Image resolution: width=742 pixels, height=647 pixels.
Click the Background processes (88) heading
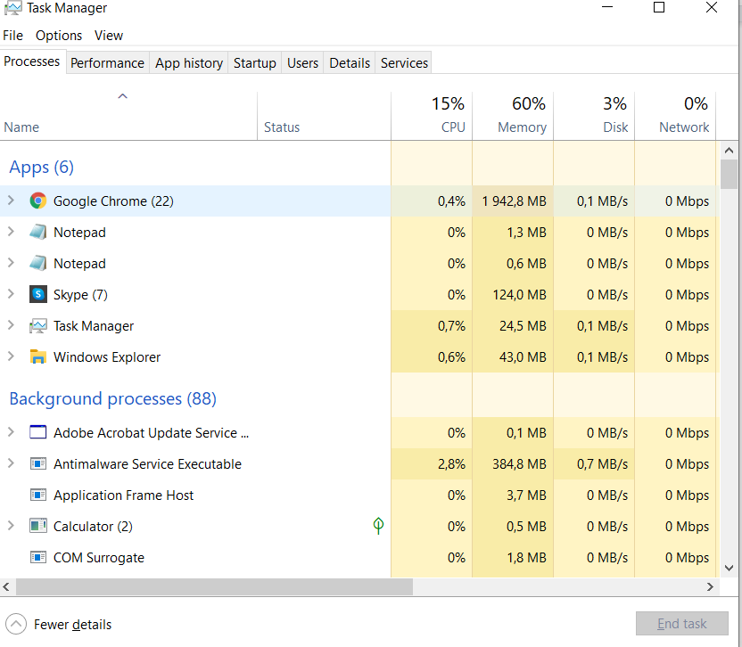113,398
